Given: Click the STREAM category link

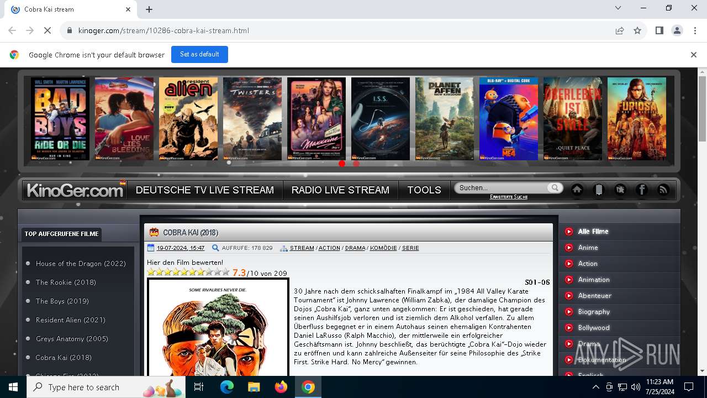Looking at the screenshot, I should [302, 248].
